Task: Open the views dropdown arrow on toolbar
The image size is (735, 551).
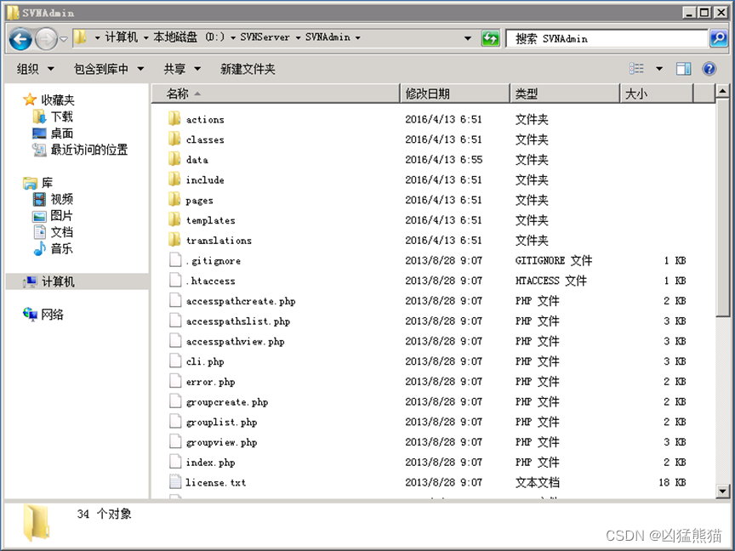Action: [x=659, y=68]
